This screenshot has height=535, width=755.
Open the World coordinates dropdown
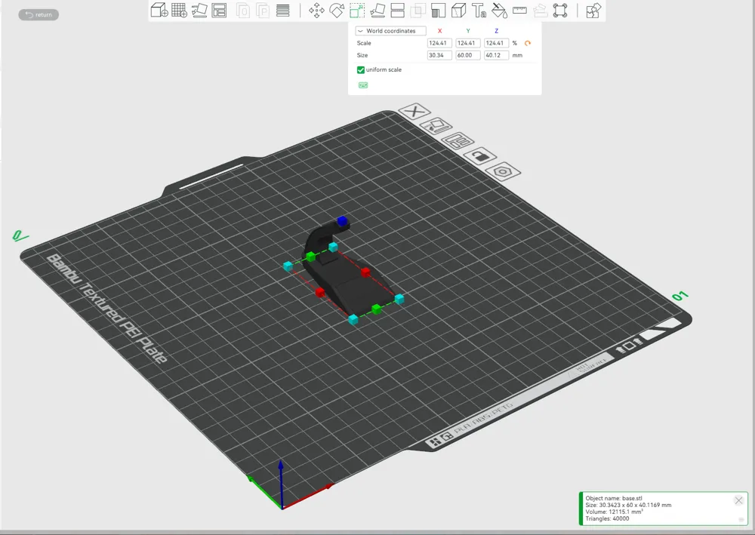[390, 31]
